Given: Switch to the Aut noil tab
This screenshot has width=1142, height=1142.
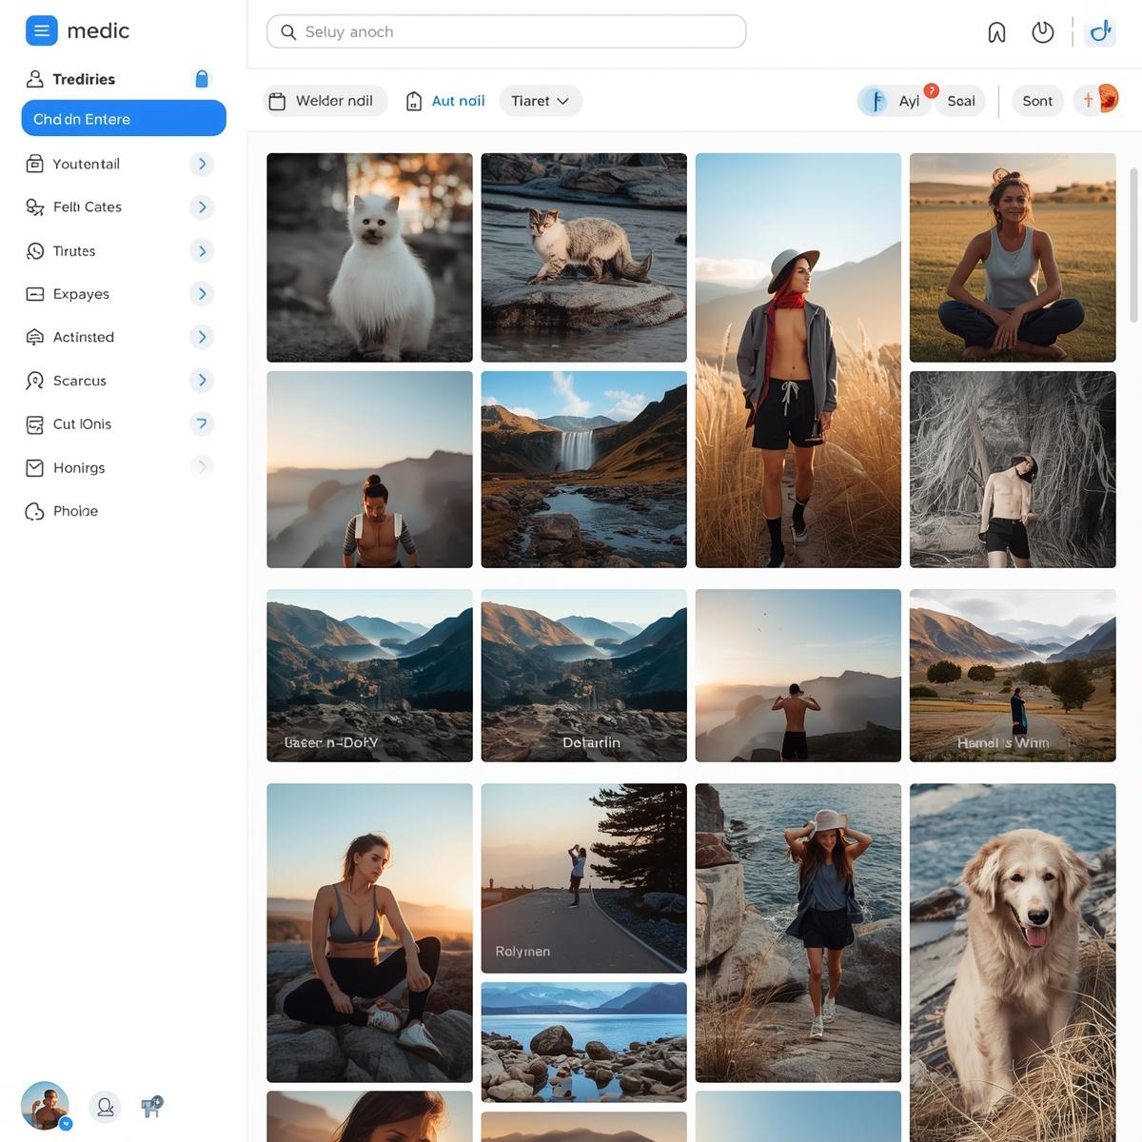Looking at the screenshot, I should tap(445, 101).
